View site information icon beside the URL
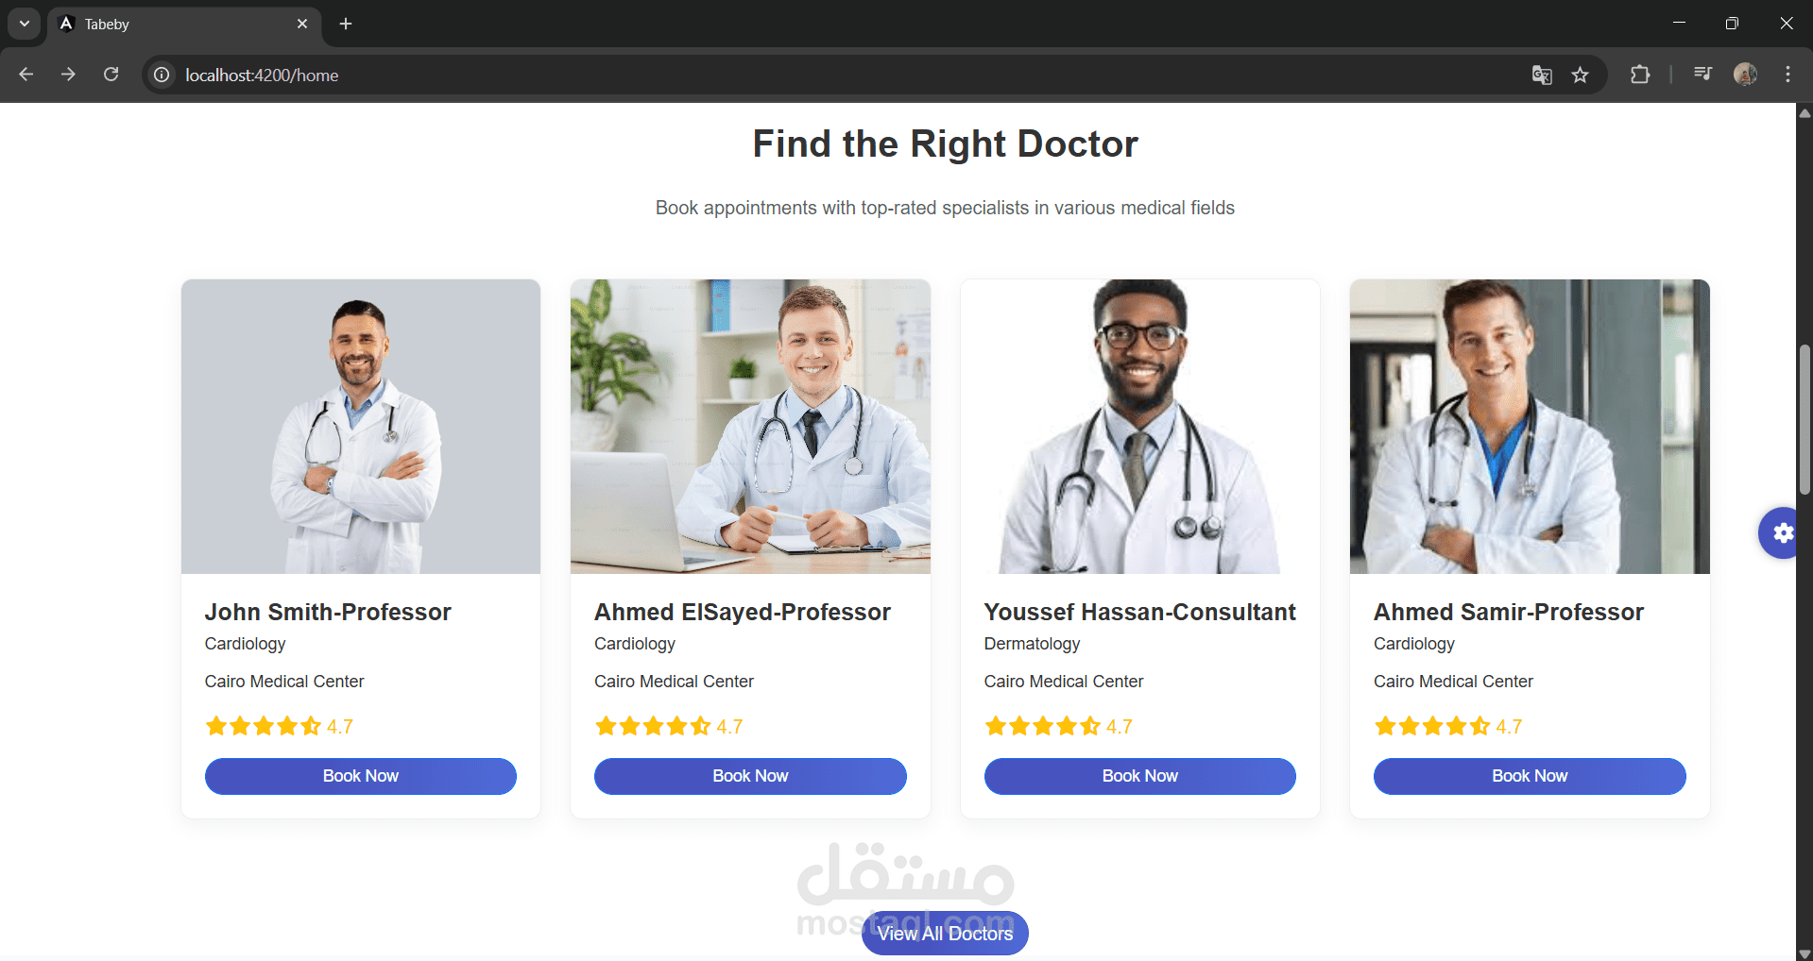This screenshot has width=1813, height=961. (x=162, y=75)
